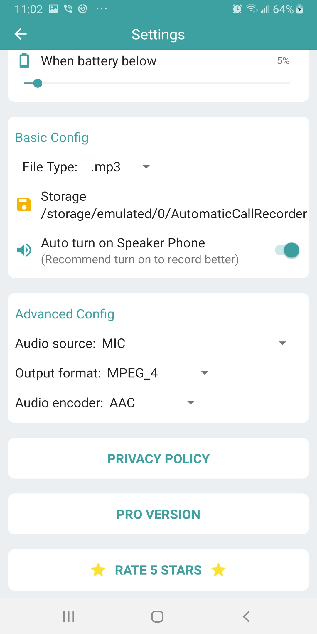Image resolution: width=317 pixels, height=634 pixels.
Task: Click the right yellow star beside Rate 5 Stars
Action: (x=218, y=569)
